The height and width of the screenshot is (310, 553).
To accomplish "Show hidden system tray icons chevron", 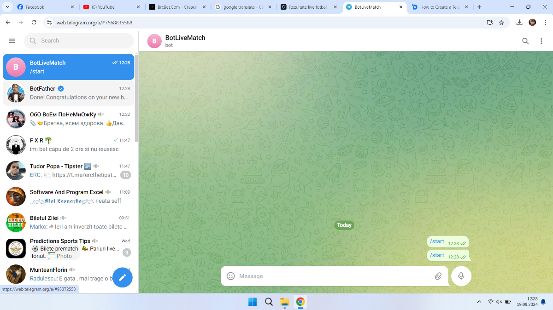I will [479, 302].
